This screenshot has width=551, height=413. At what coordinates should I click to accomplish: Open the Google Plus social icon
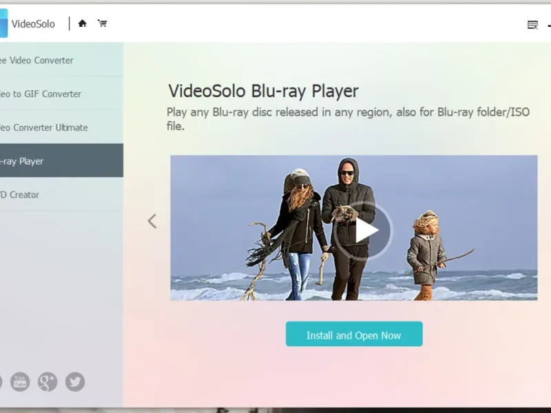point(48,382)
